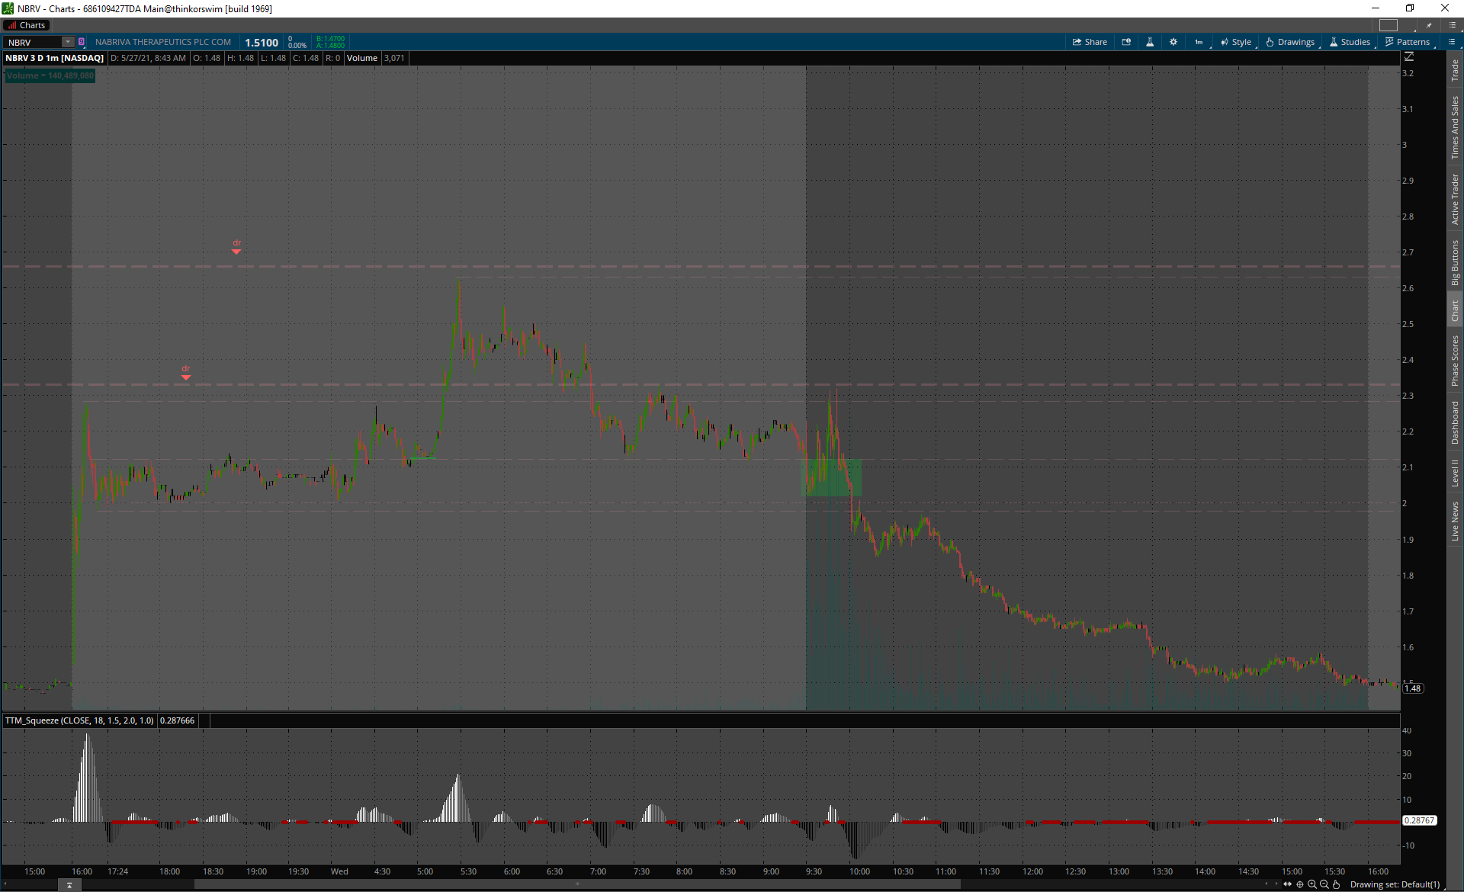
Task: Open the Active Trader sidebar tab
Action: point(1455,199)
